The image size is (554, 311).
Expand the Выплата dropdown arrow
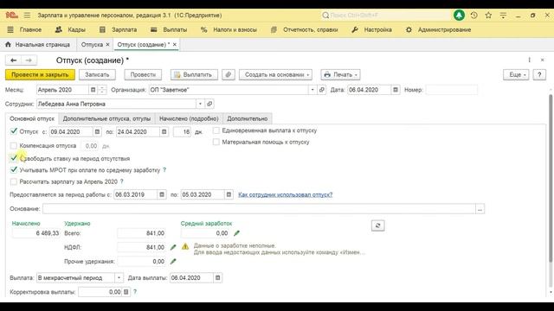click(x=119, y=278)
